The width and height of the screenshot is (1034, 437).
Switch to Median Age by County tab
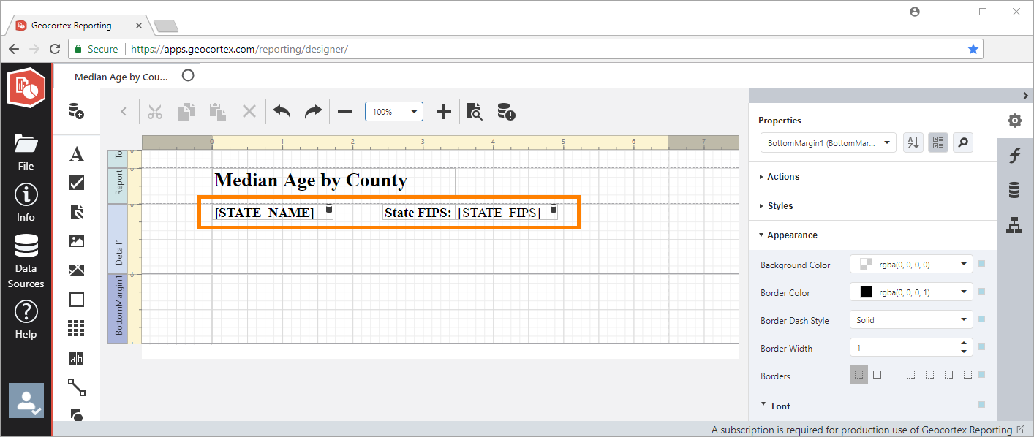pos(121,77)
